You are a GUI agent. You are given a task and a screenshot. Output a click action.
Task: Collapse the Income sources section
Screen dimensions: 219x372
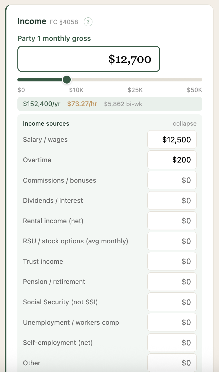pos(184,123)
